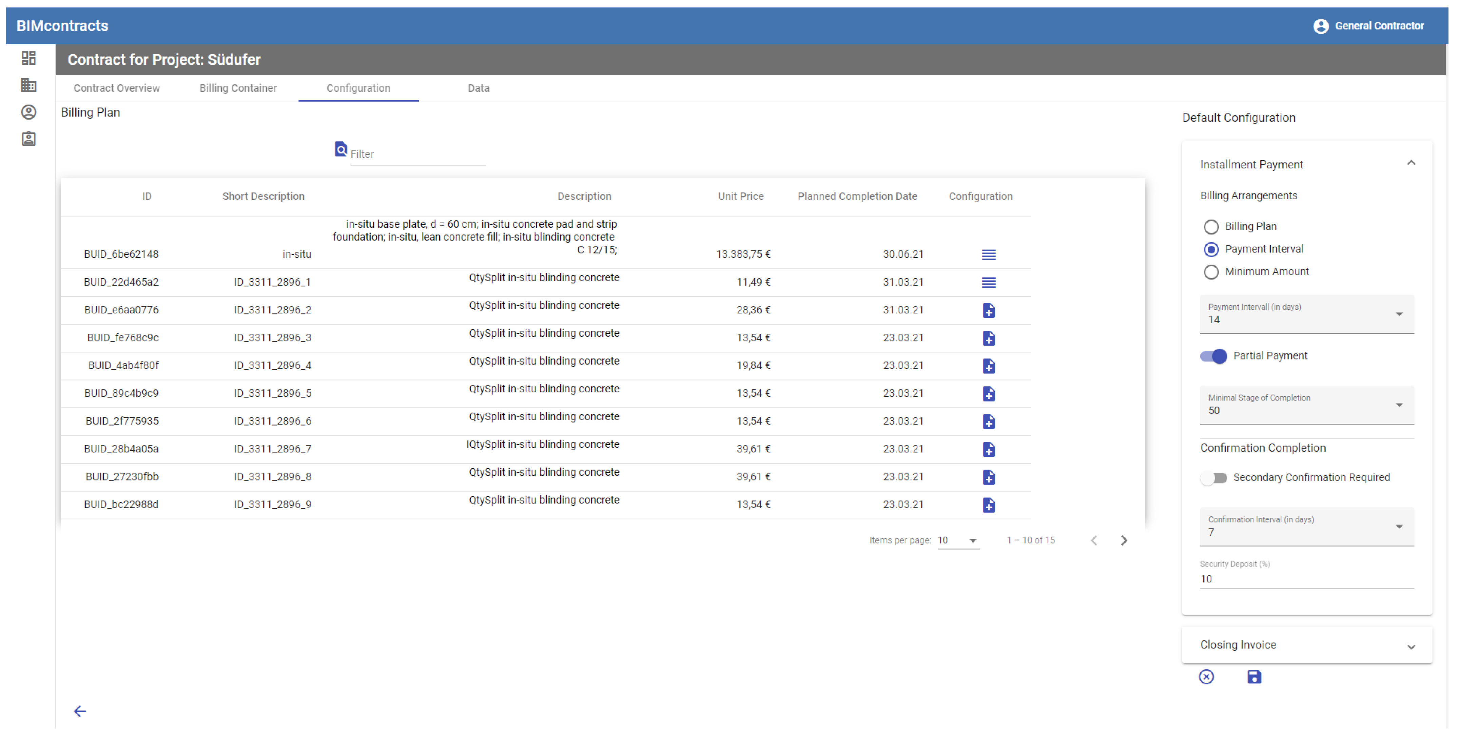Screen dimensions: 1459x741
Task: Enable Secondary Confirmation Required switch
Action: point(1213,478)
